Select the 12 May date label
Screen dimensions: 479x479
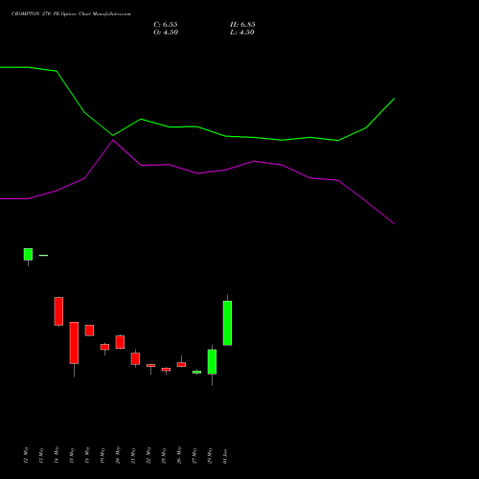(26, 455)
